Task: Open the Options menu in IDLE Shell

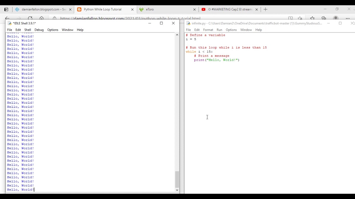Action: [53, 30]
